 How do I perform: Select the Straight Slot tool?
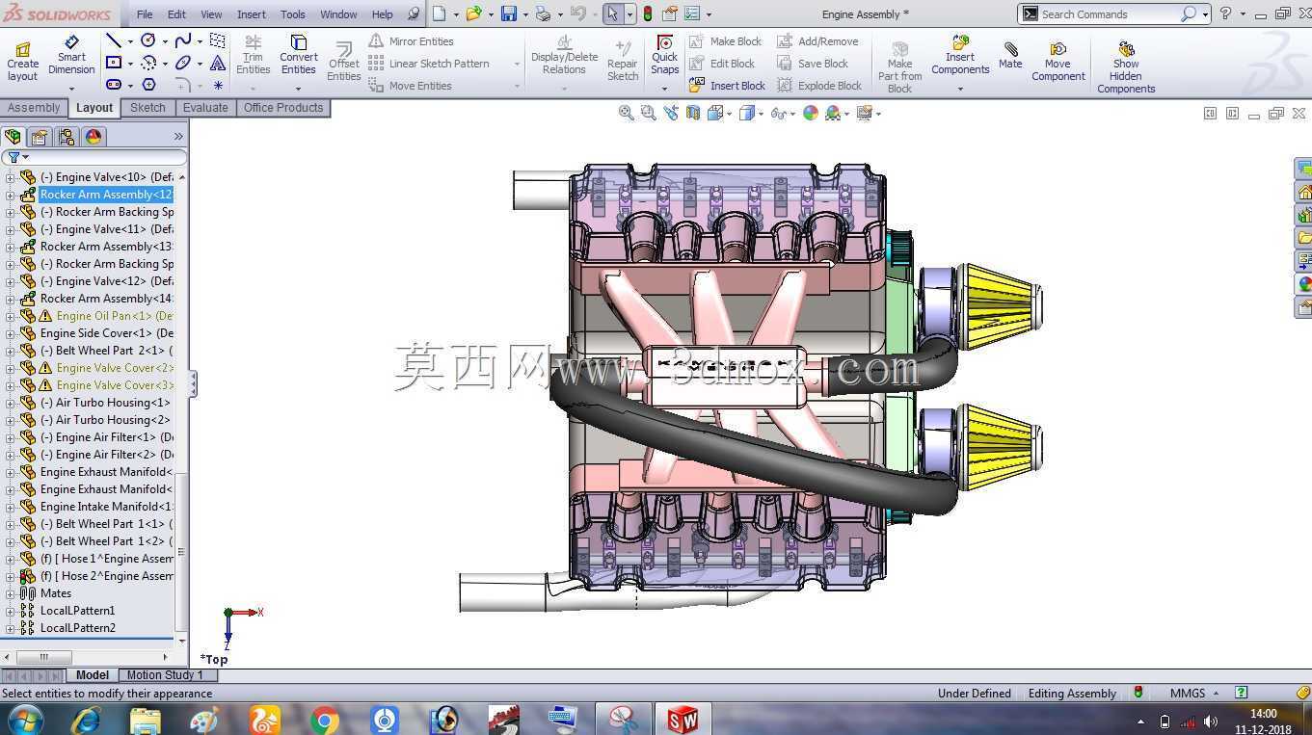(114, 85)
